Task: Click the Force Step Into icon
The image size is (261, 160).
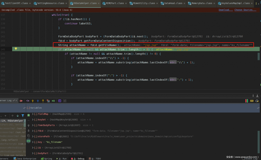Action: pyautogui.click(x=38, y=101)
